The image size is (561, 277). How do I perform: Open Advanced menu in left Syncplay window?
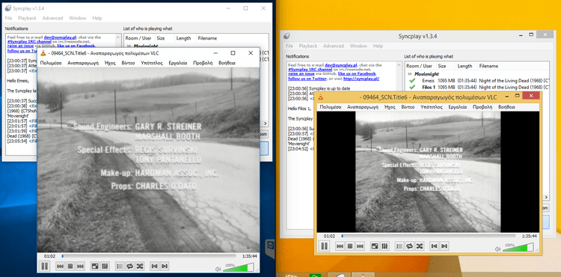52,18
